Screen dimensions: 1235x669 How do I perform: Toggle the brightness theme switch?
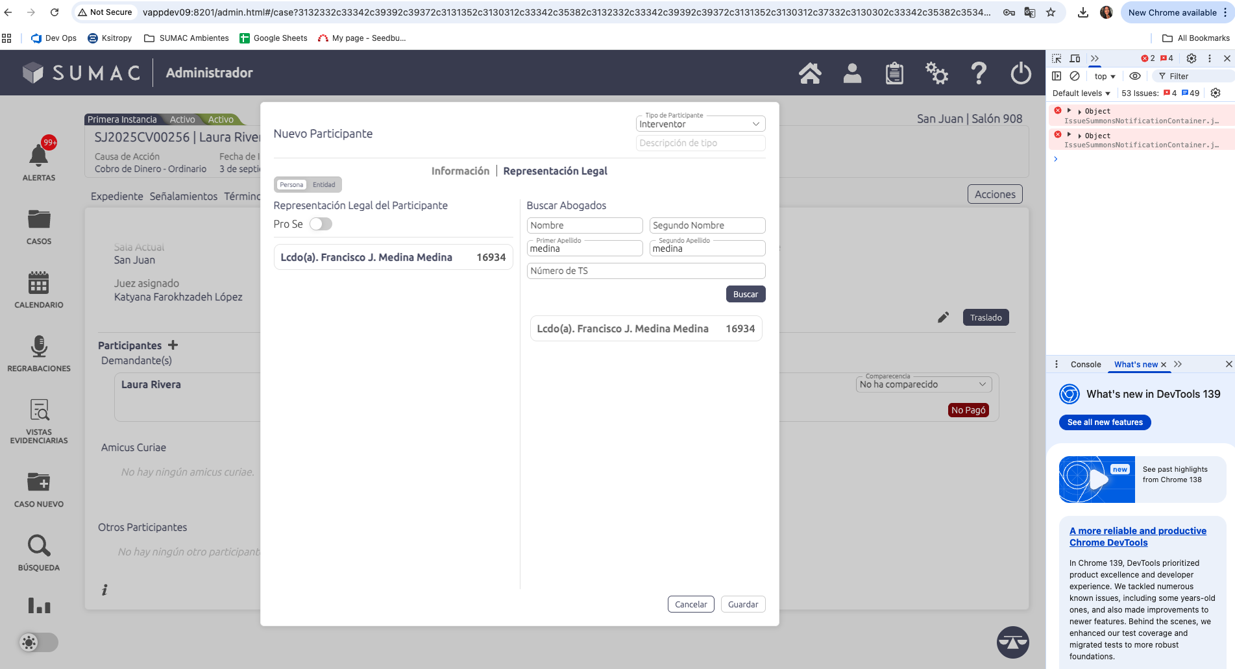point(38,642)
